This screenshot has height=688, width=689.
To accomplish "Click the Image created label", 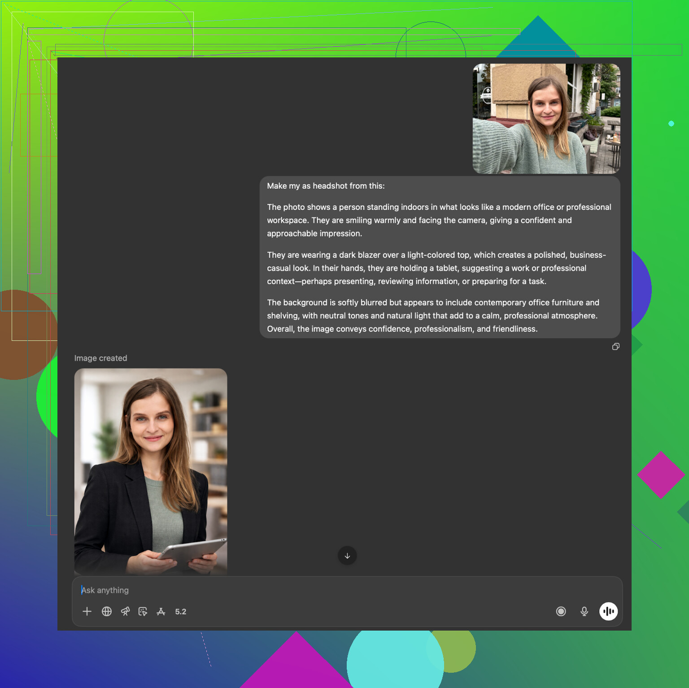I will [x=100, y=358].
